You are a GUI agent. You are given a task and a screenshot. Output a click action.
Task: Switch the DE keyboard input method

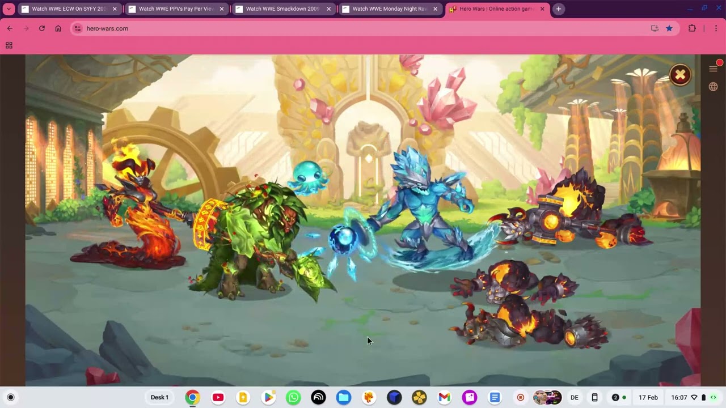(575, 397)
